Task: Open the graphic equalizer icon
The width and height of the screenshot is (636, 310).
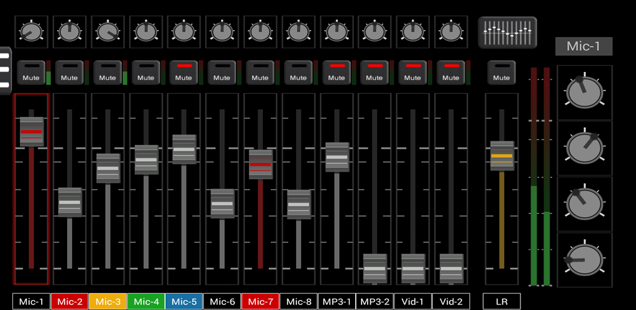Action: (x=507, y=32)
